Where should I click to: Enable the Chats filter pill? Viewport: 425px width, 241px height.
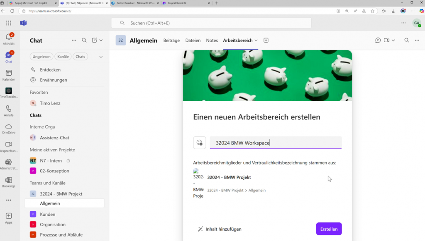click(80, 57)
